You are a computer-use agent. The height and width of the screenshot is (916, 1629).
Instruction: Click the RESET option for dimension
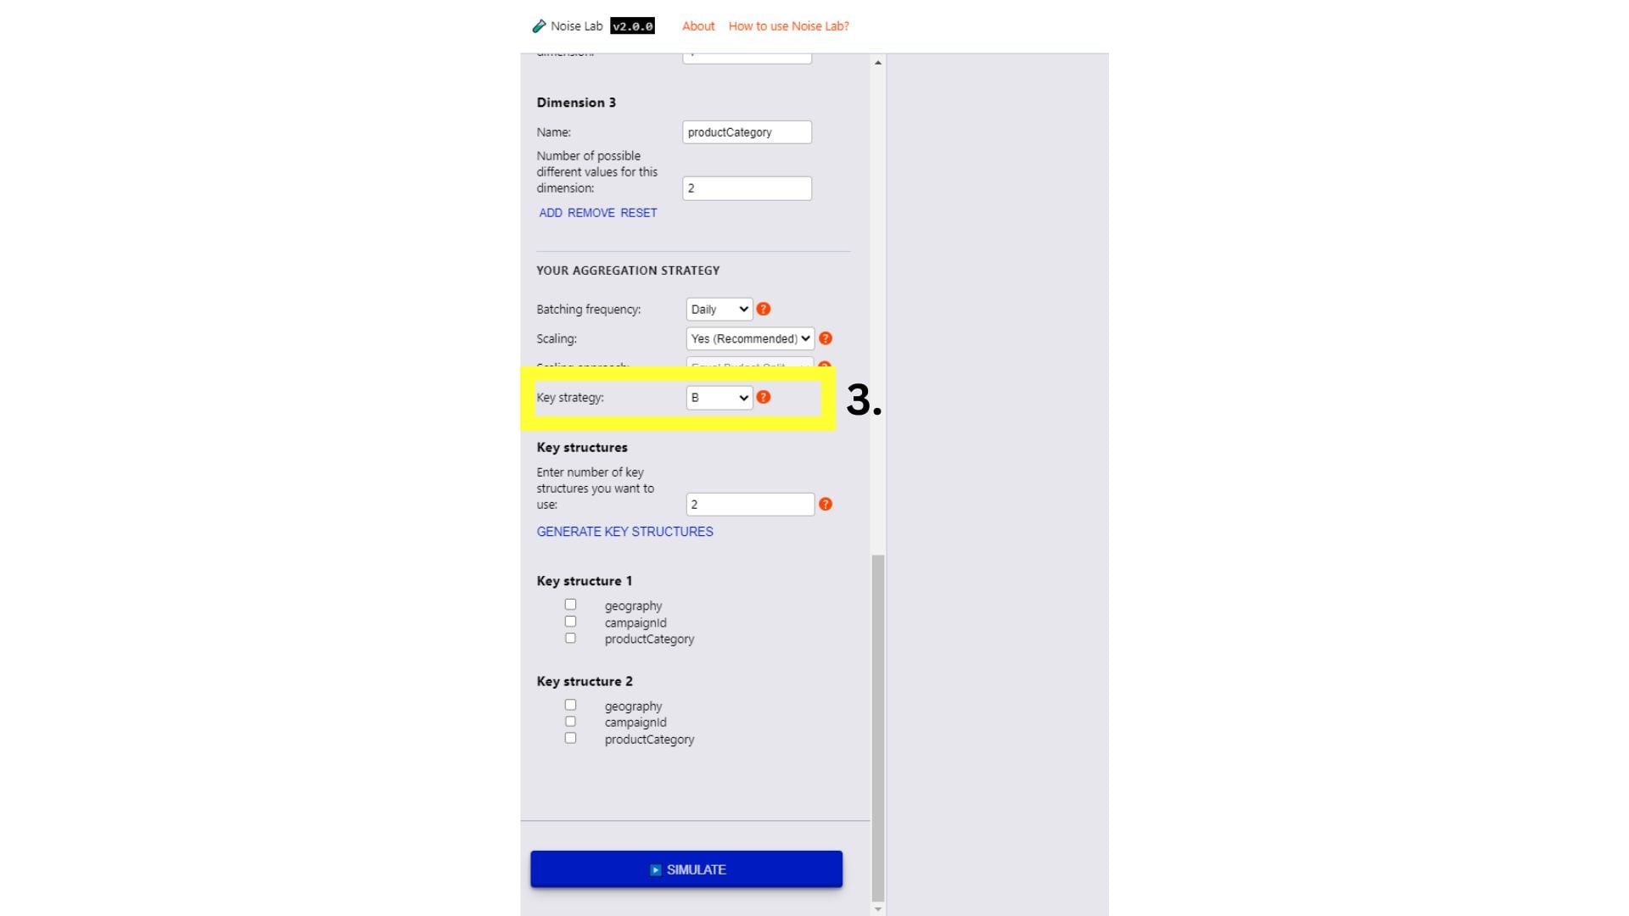coord(640,213)
